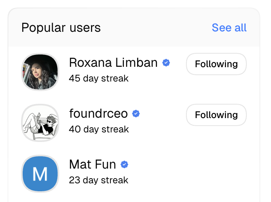The height and width of the screenshot is (202, 271).
Task: Click the verified badge beside Roxana Limban
Action: point(166,63)
